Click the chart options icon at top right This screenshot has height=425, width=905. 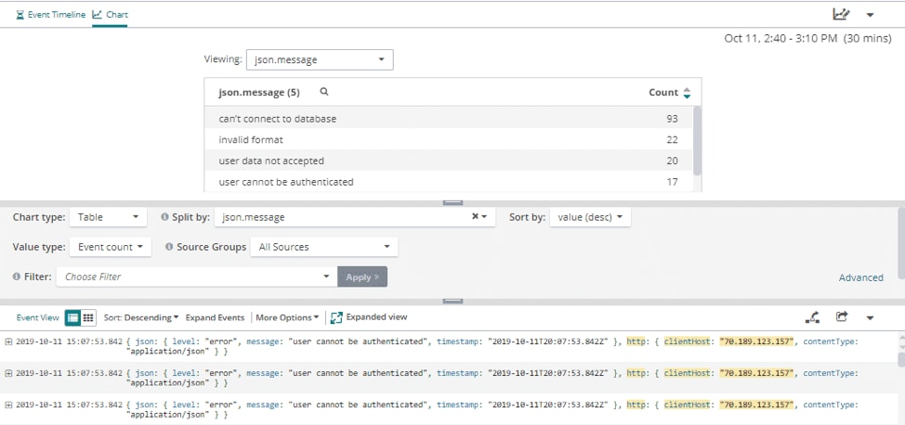pos(841,14)
